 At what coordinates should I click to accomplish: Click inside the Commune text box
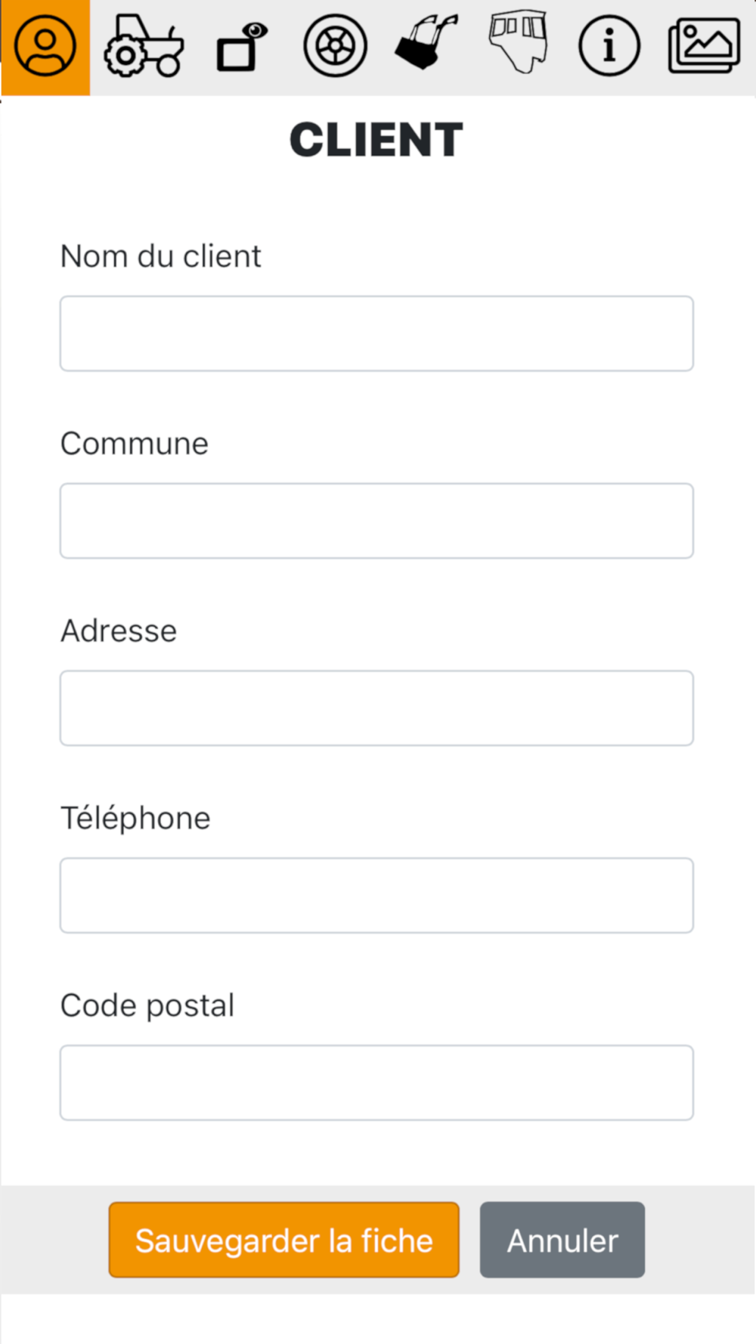tap(376, 521)
